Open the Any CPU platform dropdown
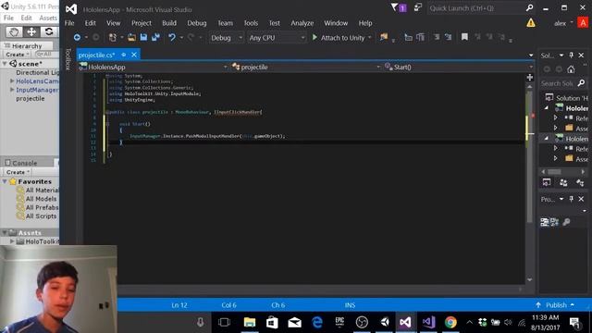 tap(277, 38)
